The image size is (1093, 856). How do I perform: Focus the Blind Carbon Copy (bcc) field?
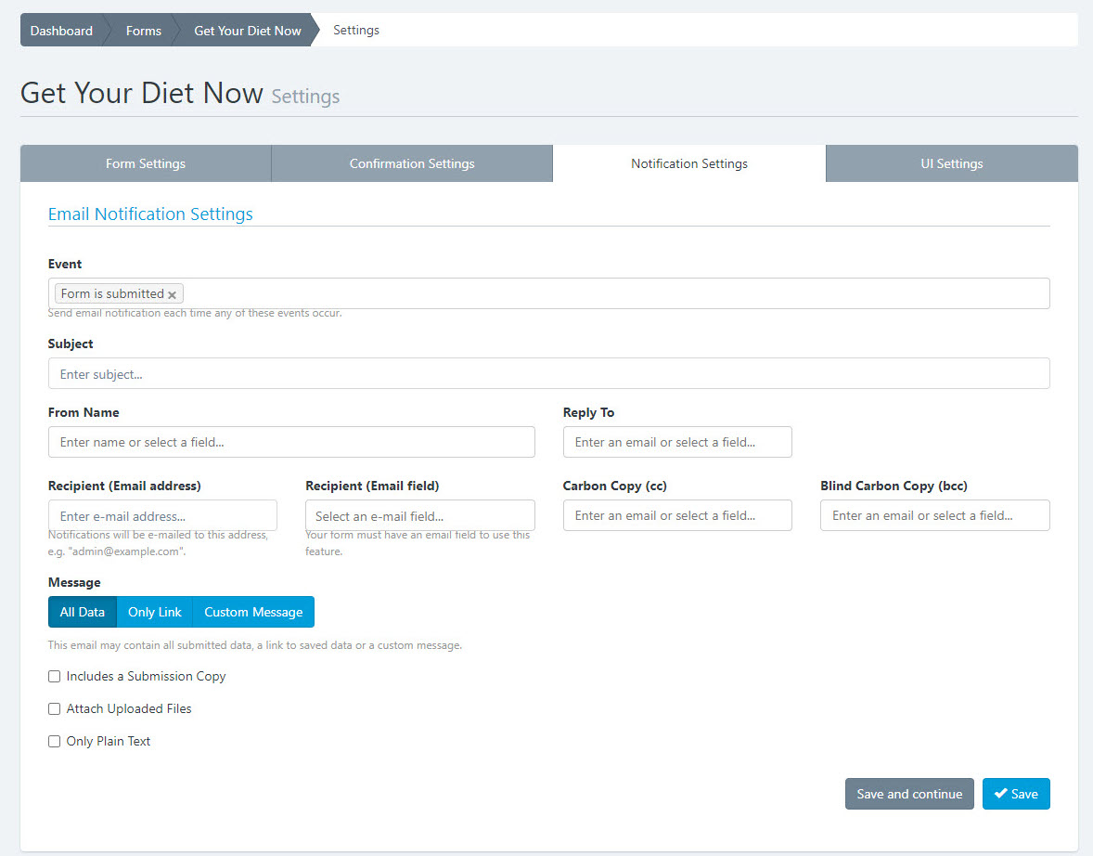(x=934, y=515)
